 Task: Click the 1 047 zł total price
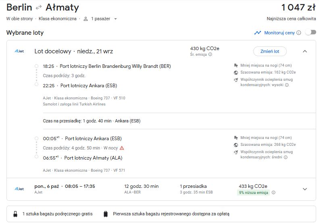point(298,8)
